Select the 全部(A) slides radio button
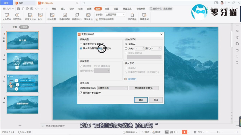This screenshot has height=135, width=241. coord(126,44)
